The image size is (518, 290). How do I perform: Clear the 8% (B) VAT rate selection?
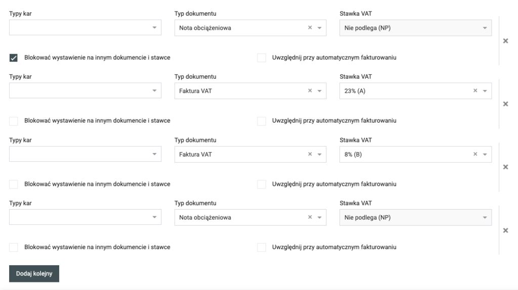pos(475,154)
